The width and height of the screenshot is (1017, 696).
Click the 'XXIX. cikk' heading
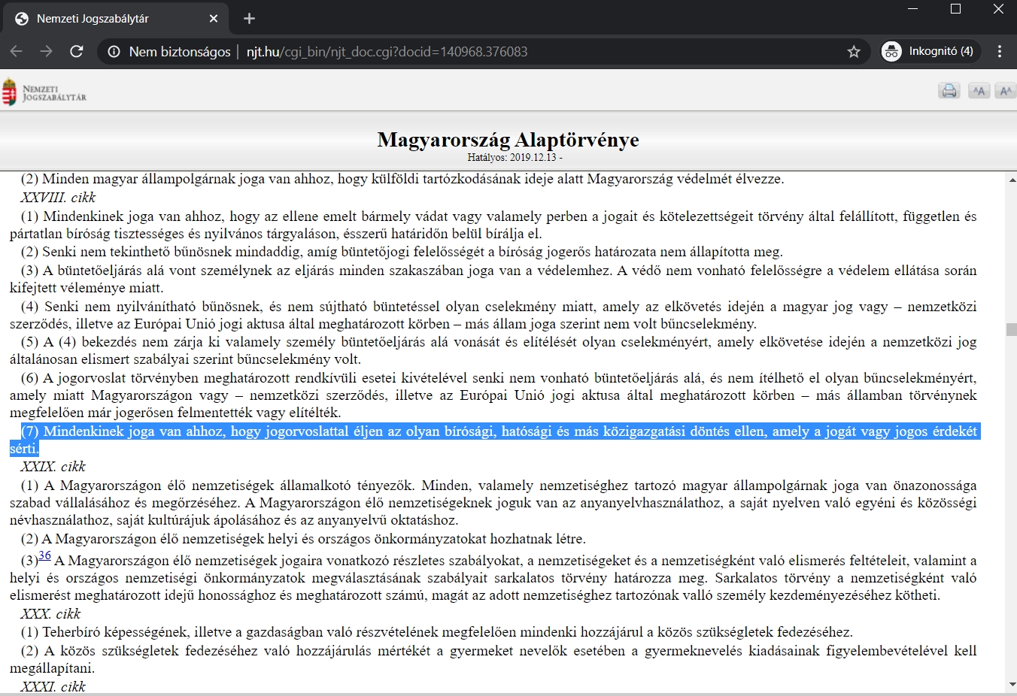[53, 466]
